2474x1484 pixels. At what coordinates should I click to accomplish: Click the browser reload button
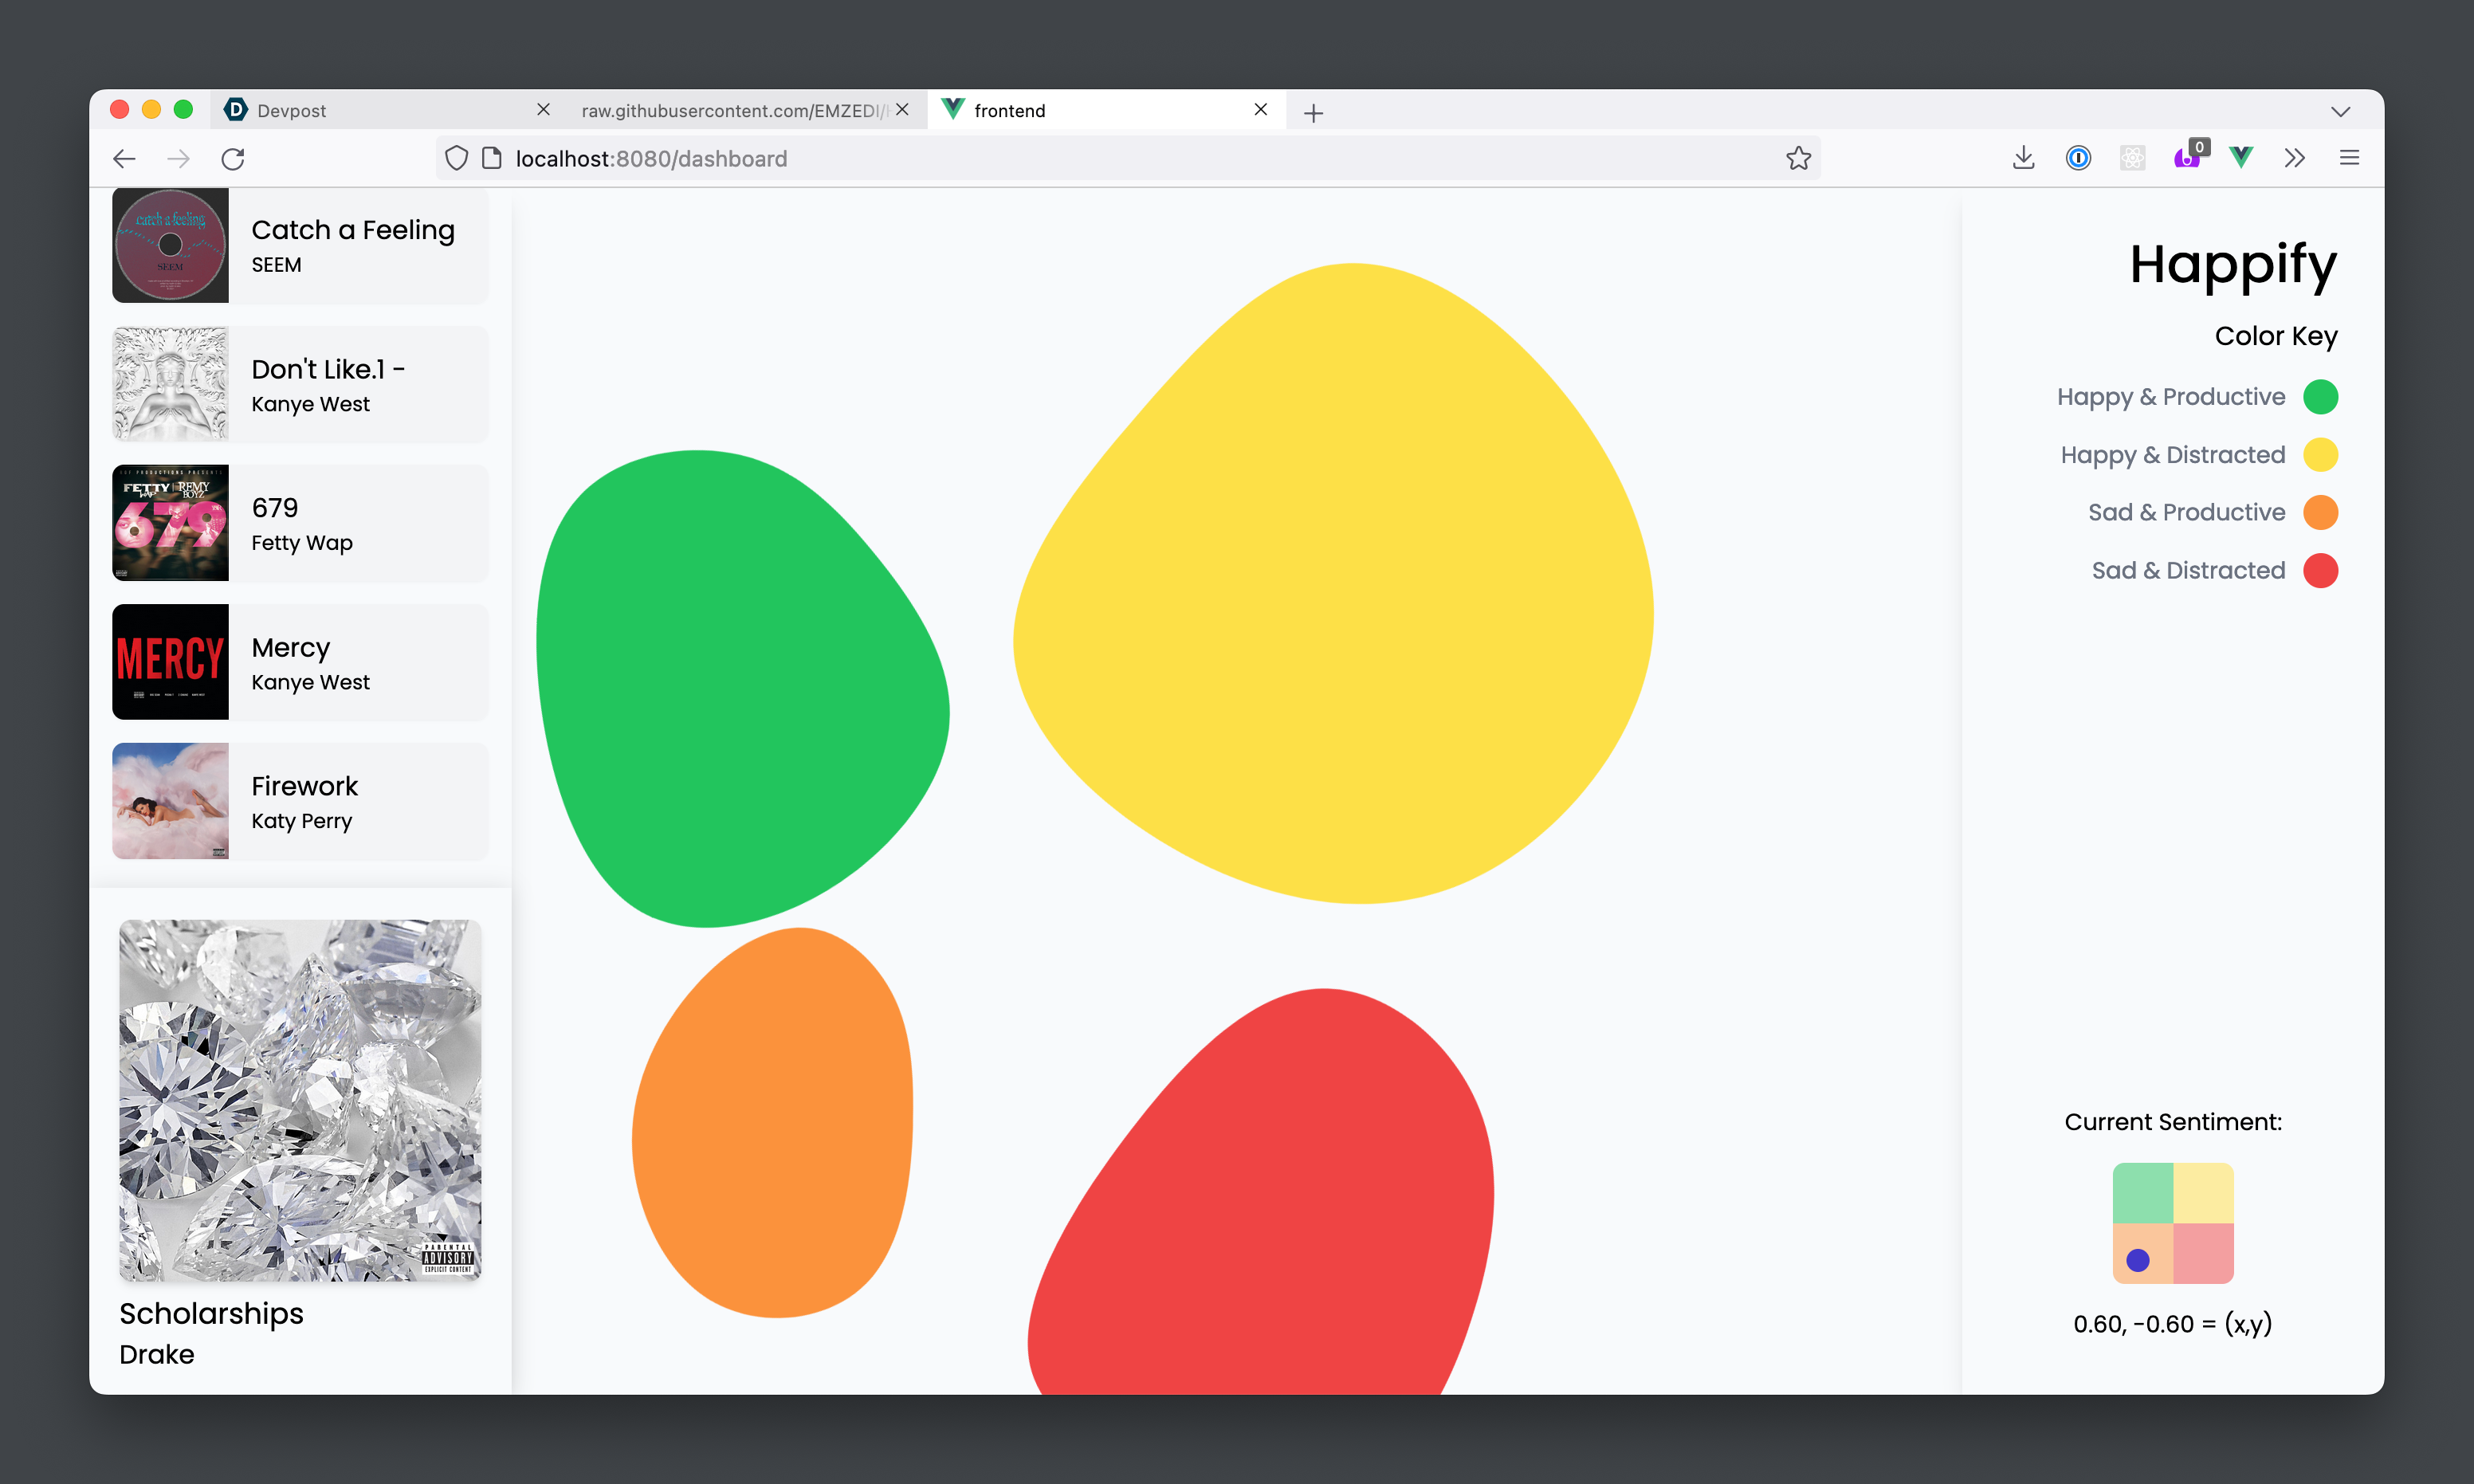tap(233, 159)
